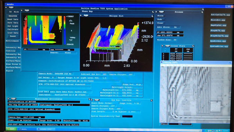Click the upper triangle marker on phase map
Viewport: 234px width, 132px height.
(x=26, y=18)
